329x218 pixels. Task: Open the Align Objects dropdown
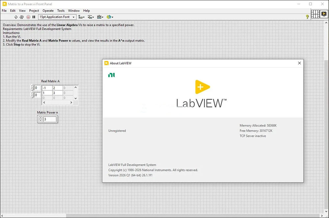[81, 17]
